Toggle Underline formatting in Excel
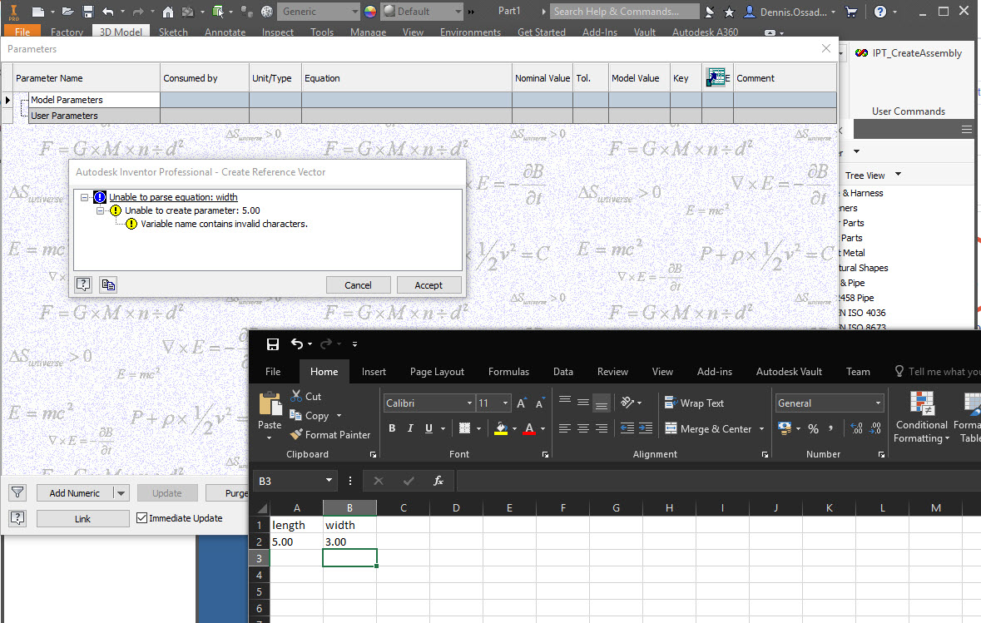The image size is (981, 623). tap(429, 428)
